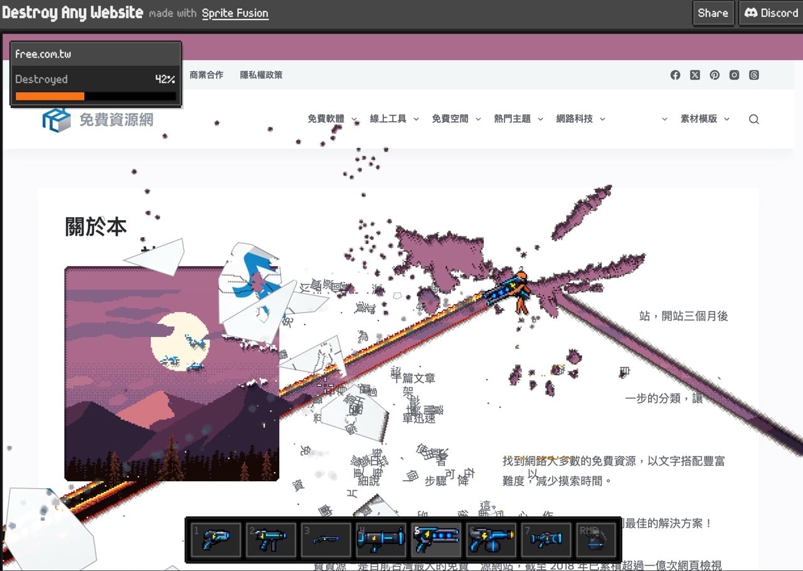The image size is (803, 571).
Task: Open the Sprite Fusion link
Action: click(235, 13)
